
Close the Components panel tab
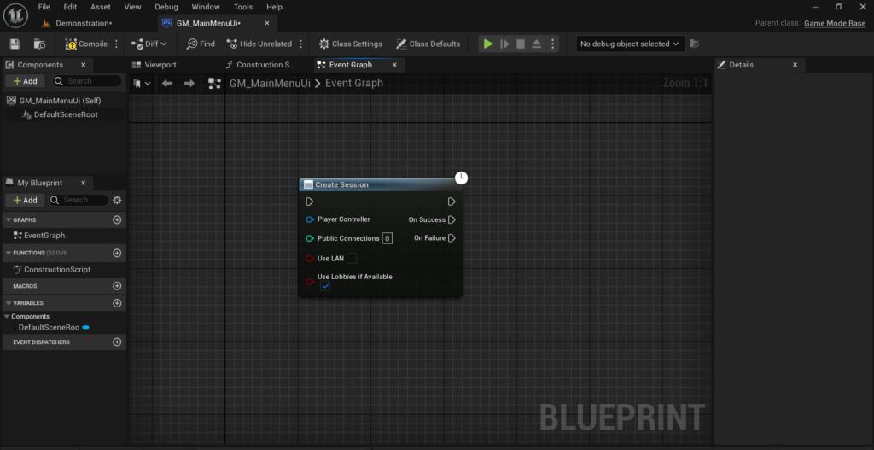coord(83,65)
